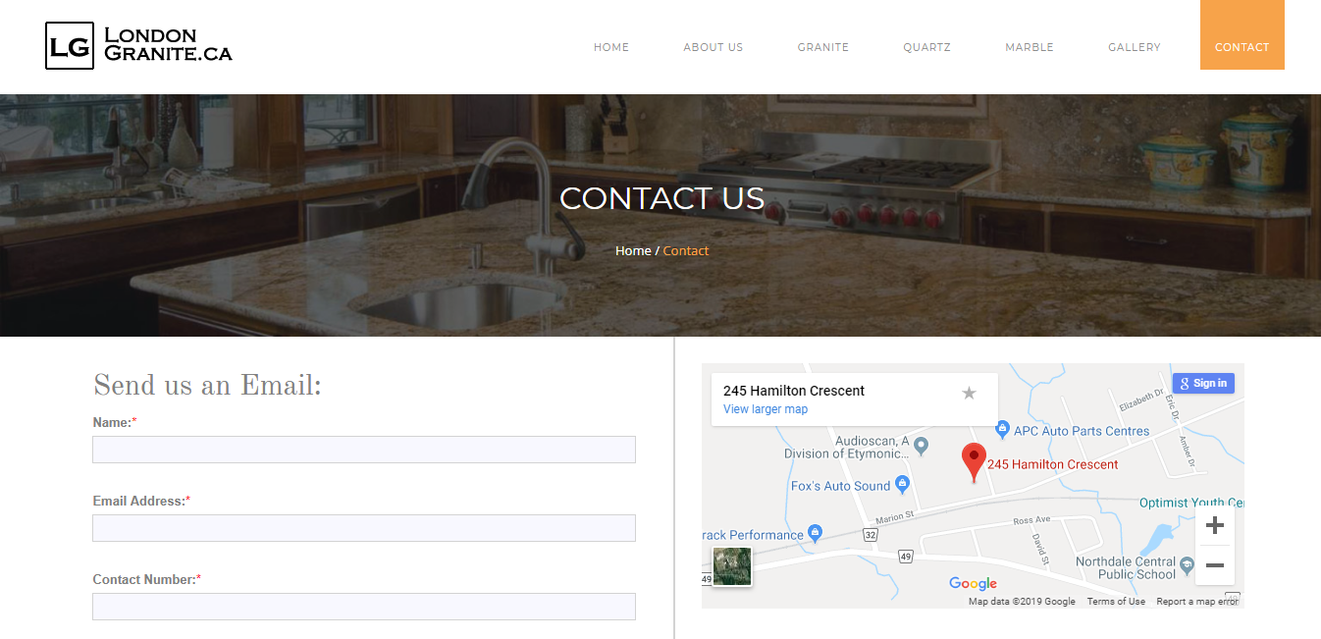The height and width of the screenshot is (639, 1321).
Task: Switch to satellite view thumbnail
Action: pos(732,566)
